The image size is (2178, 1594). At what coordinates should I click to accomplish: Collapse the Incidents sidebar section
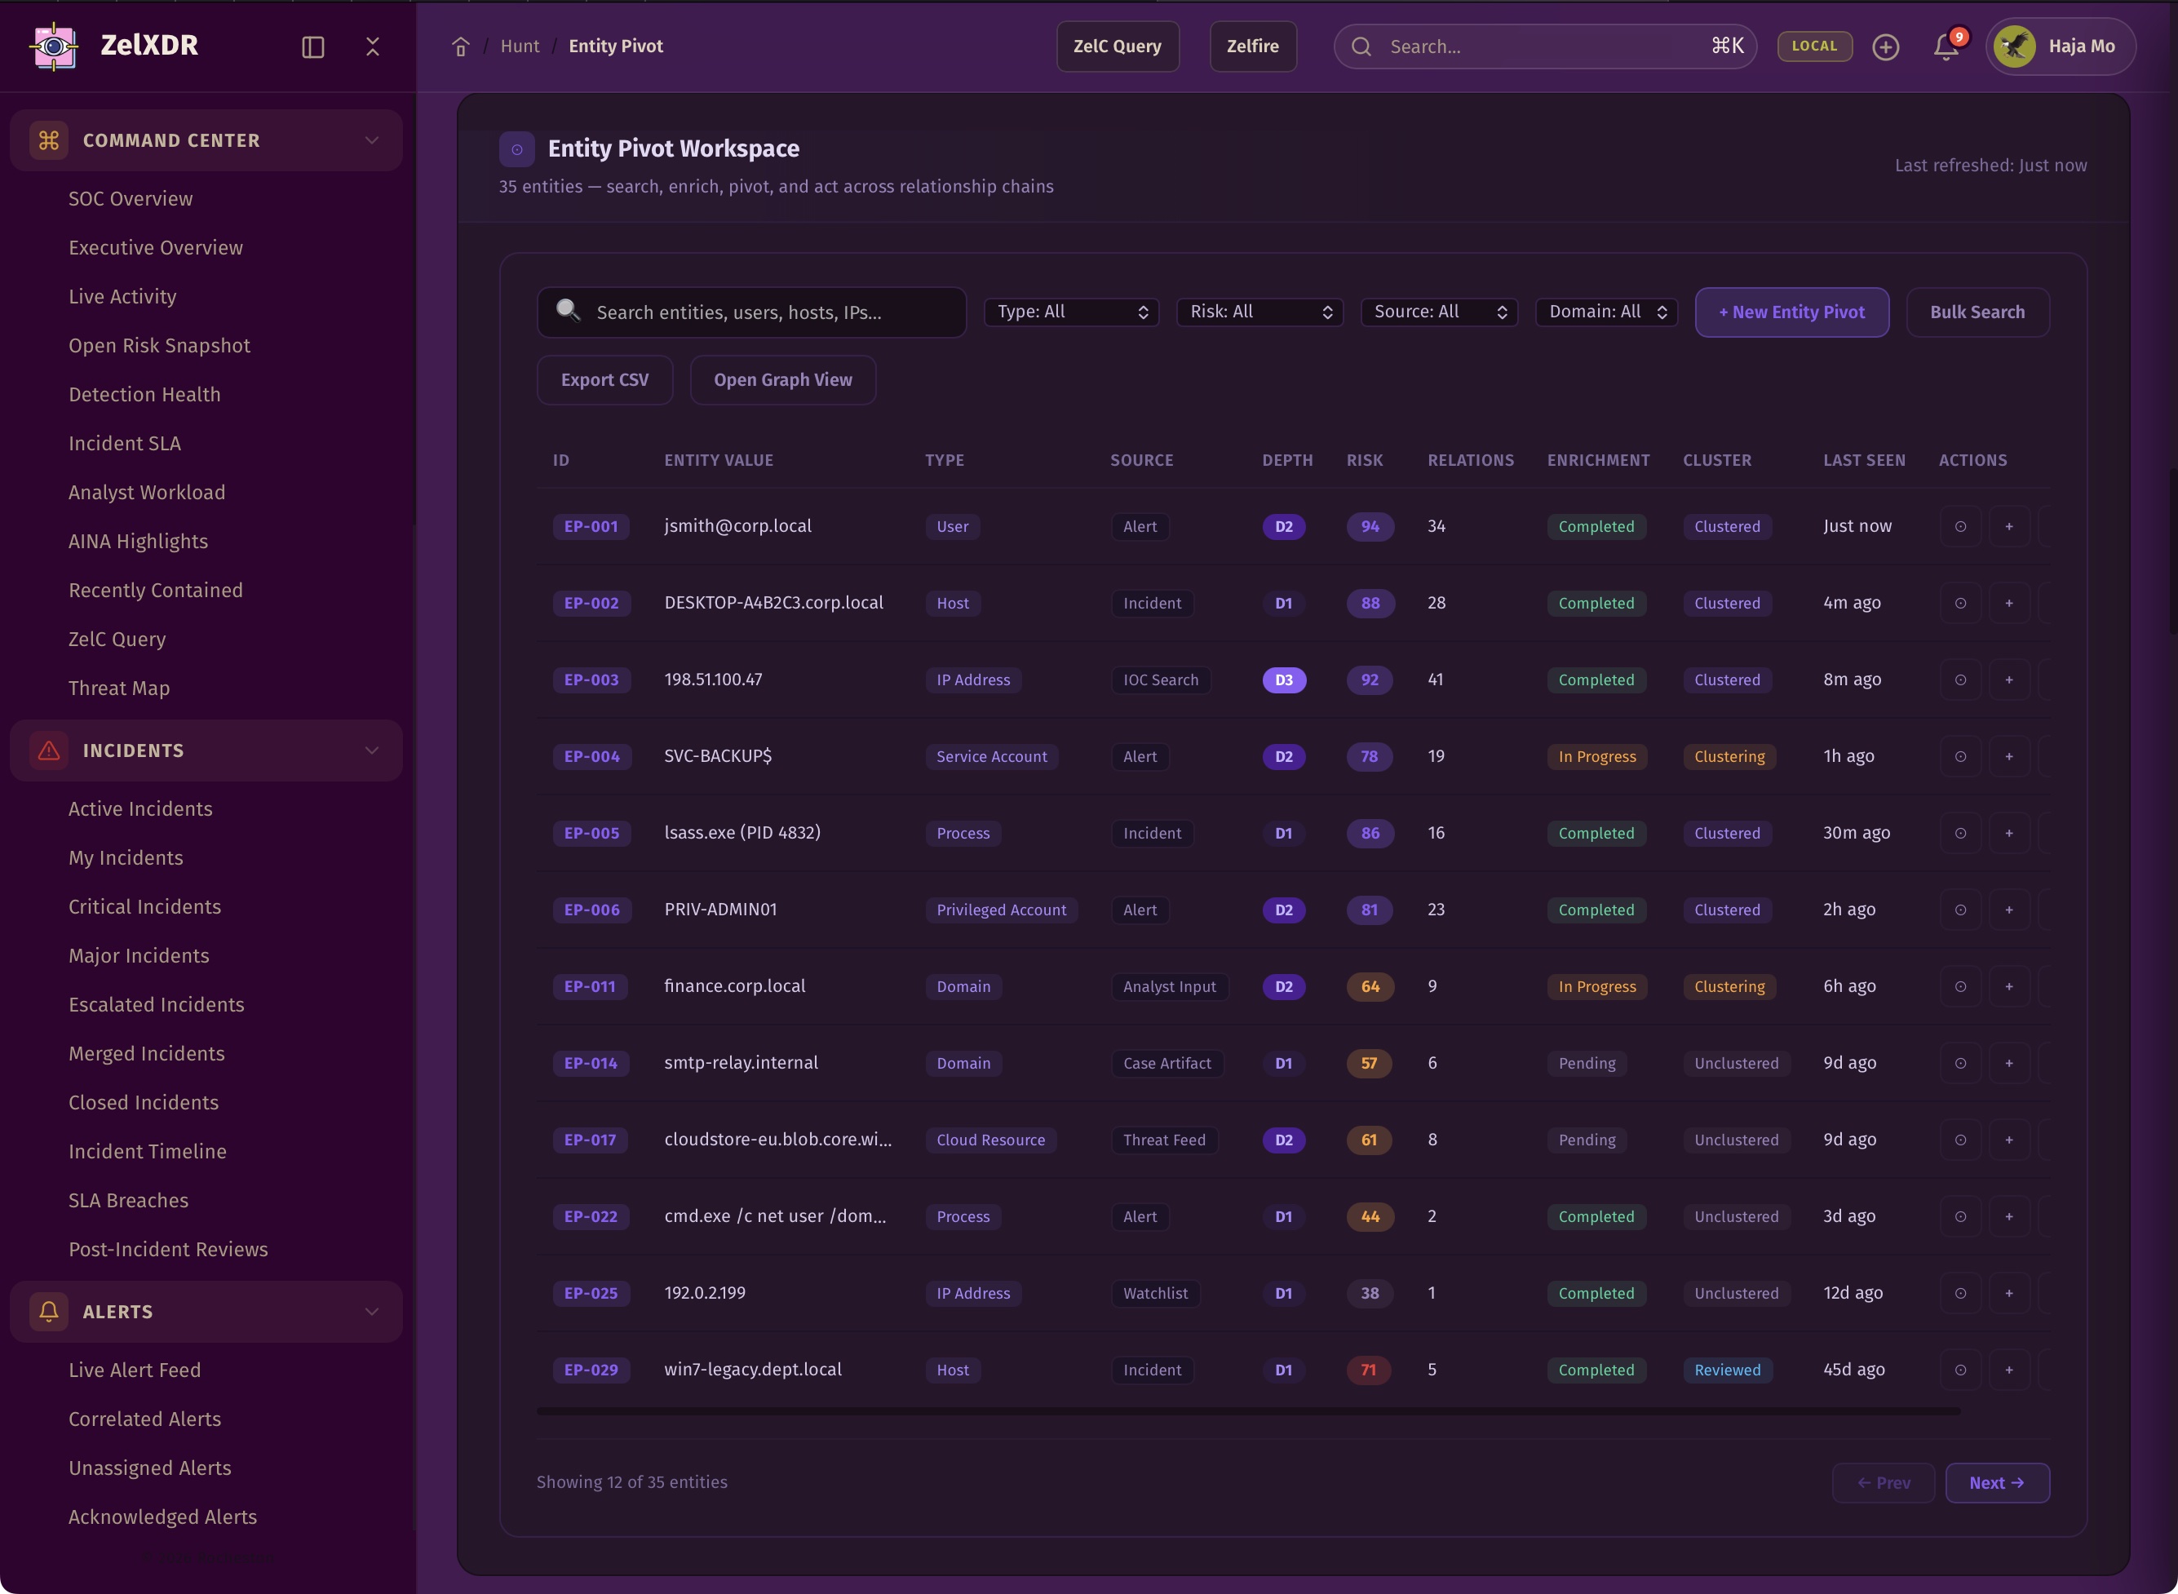371,751
